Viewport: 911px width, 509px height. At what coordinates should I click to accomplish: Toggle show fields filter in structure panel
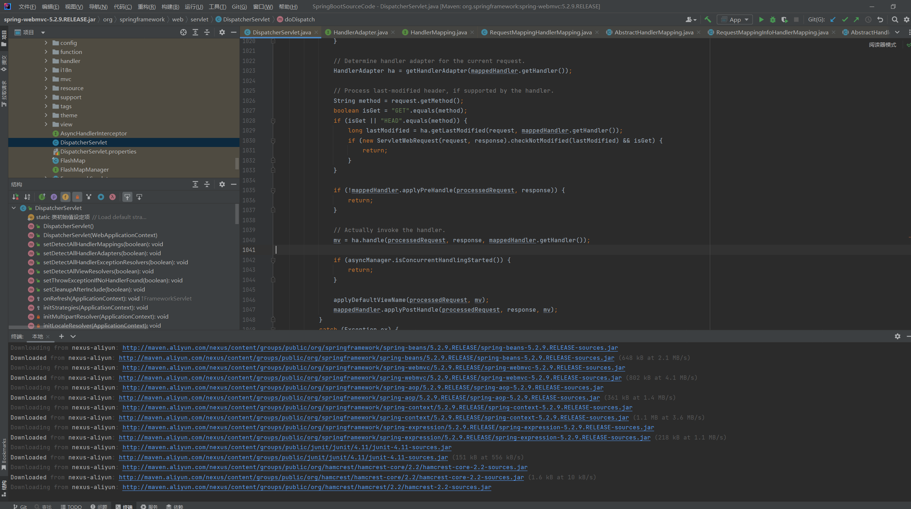pyautogui.click(x=65, y=197)
